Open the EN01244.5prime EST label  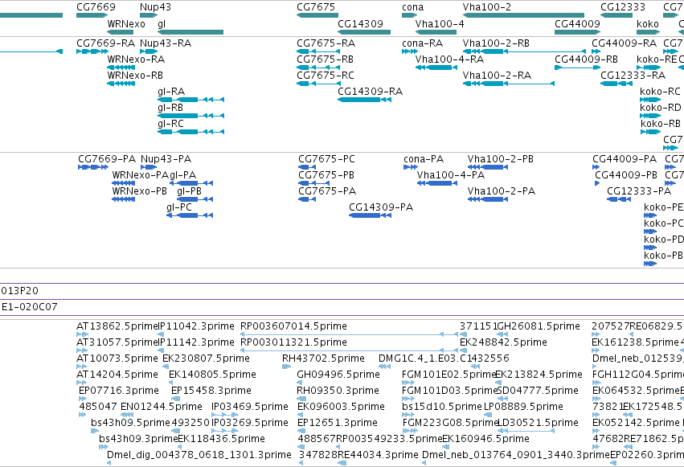click(162, 407)
